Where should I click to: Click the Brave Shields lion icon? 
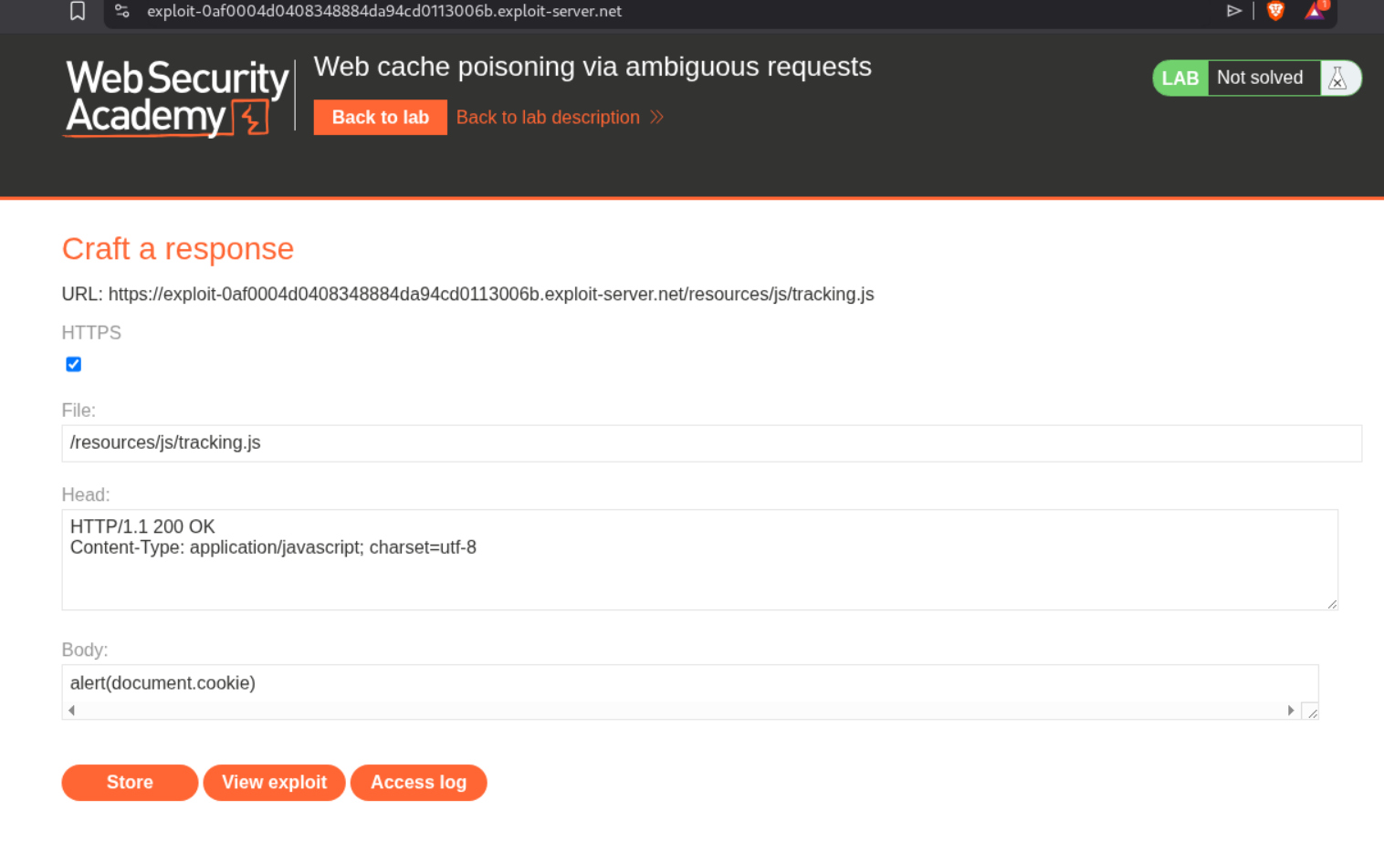pyautogui.click(x=1275, y=11)
